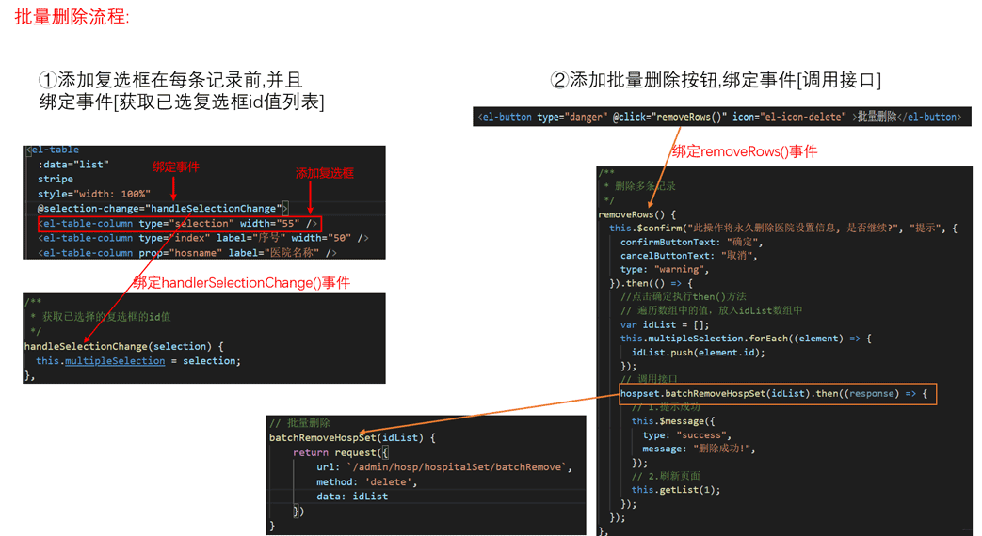The image size is (982, 536).
Task: Select url /admin/hosp/hospitalSet/batchRemove line
Action: point(444,467)
